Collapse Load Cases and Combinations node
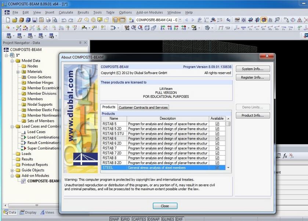Screen dimensions: 308x221 click(12, 127)
